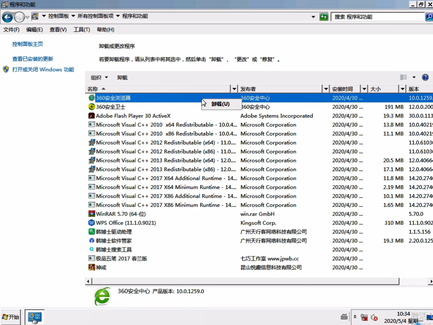Click the Adobe Flash Player icon
This screenshot has width=433, height=325.
[92, 116]
